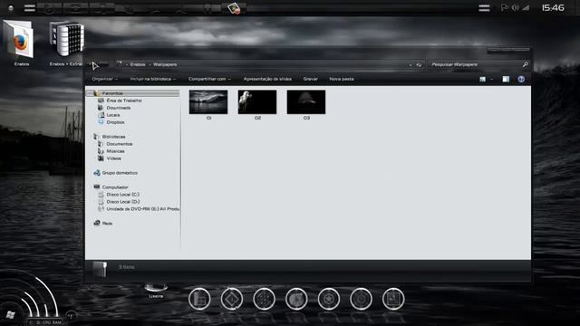The width and height of the screenshot is (580, 326).
Task: Click the image app icon on top bar
Action: (x=234, y=8)
